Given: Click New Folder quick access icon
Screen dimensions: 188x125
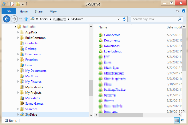Looking at the screenshot, I should (18, 4).
